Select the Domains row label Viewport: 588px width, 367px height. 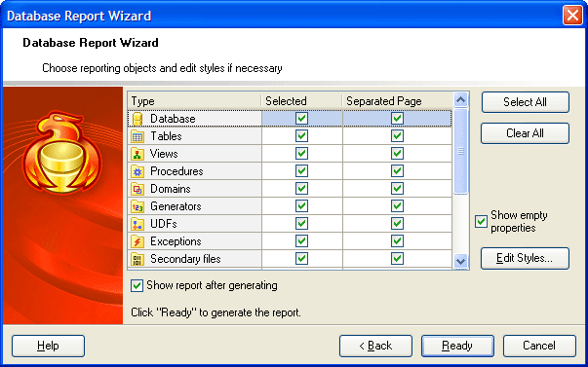click(x=171, y=189)
